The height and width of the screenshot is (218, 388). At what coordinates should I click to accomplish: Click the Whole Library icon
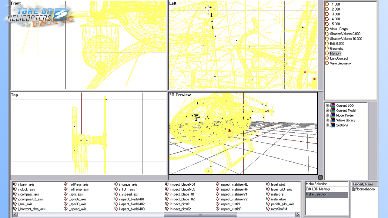click(x=333, y=120)
